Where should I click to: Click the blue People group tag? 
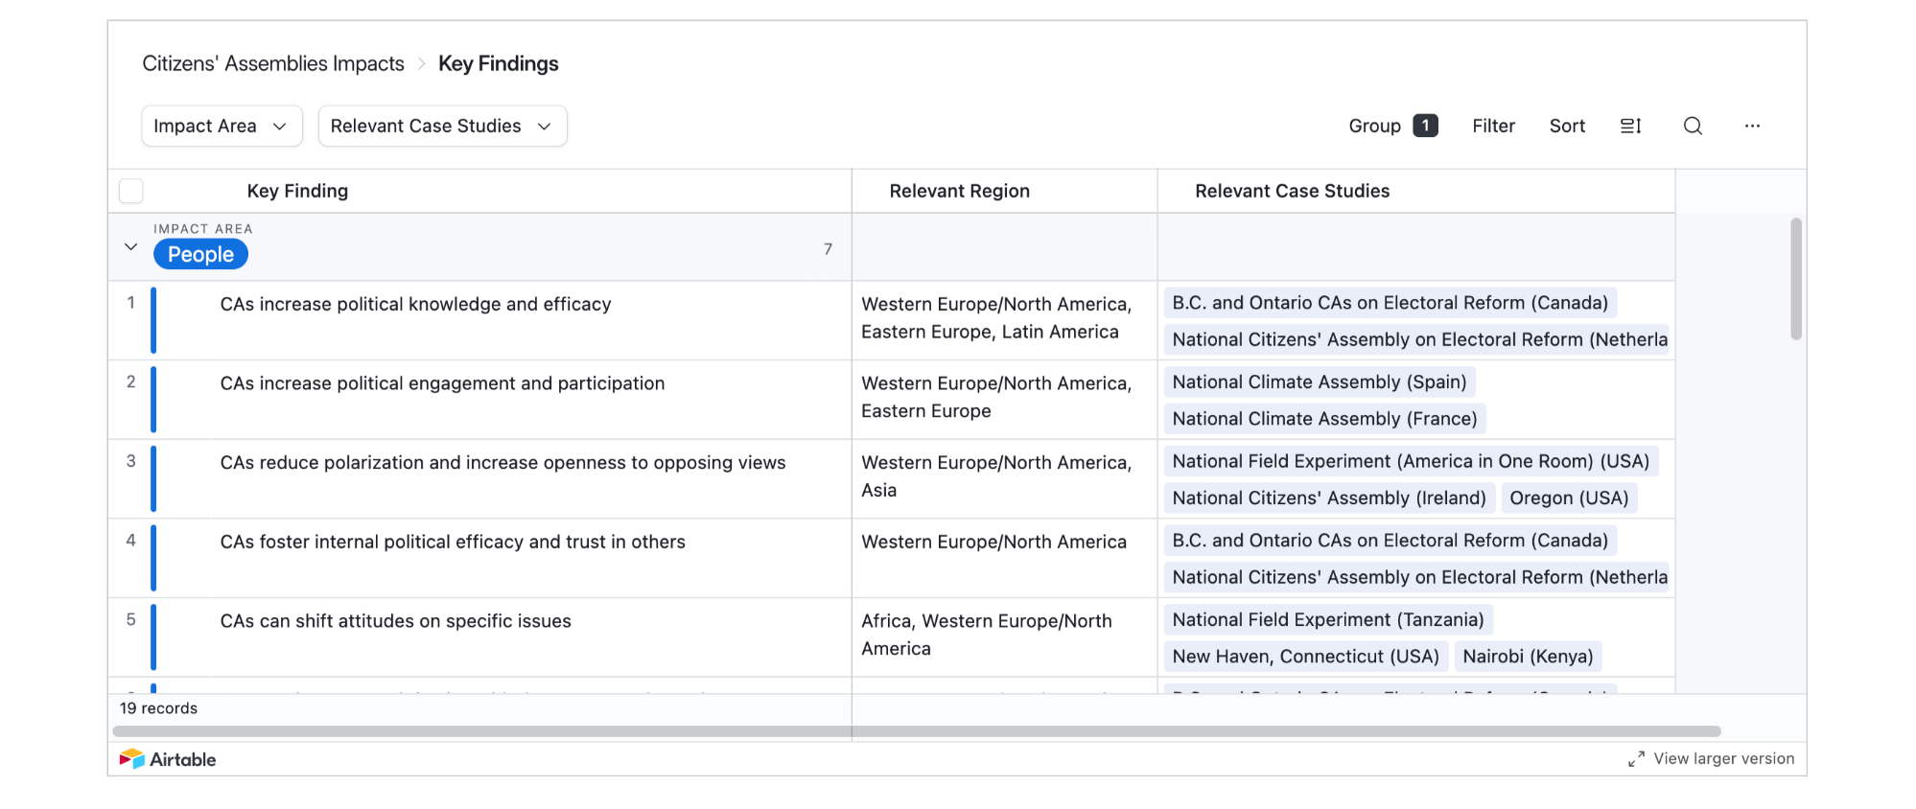[200, 254]
